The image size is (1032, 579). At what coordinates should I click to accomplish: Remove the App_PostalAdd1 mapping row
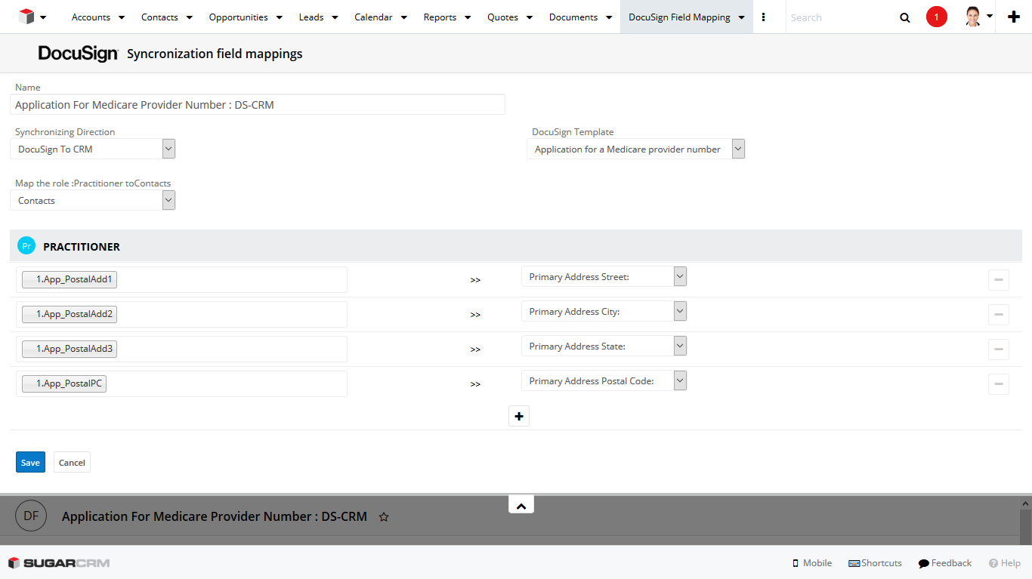pyautogui.click(x=999, y=279)
